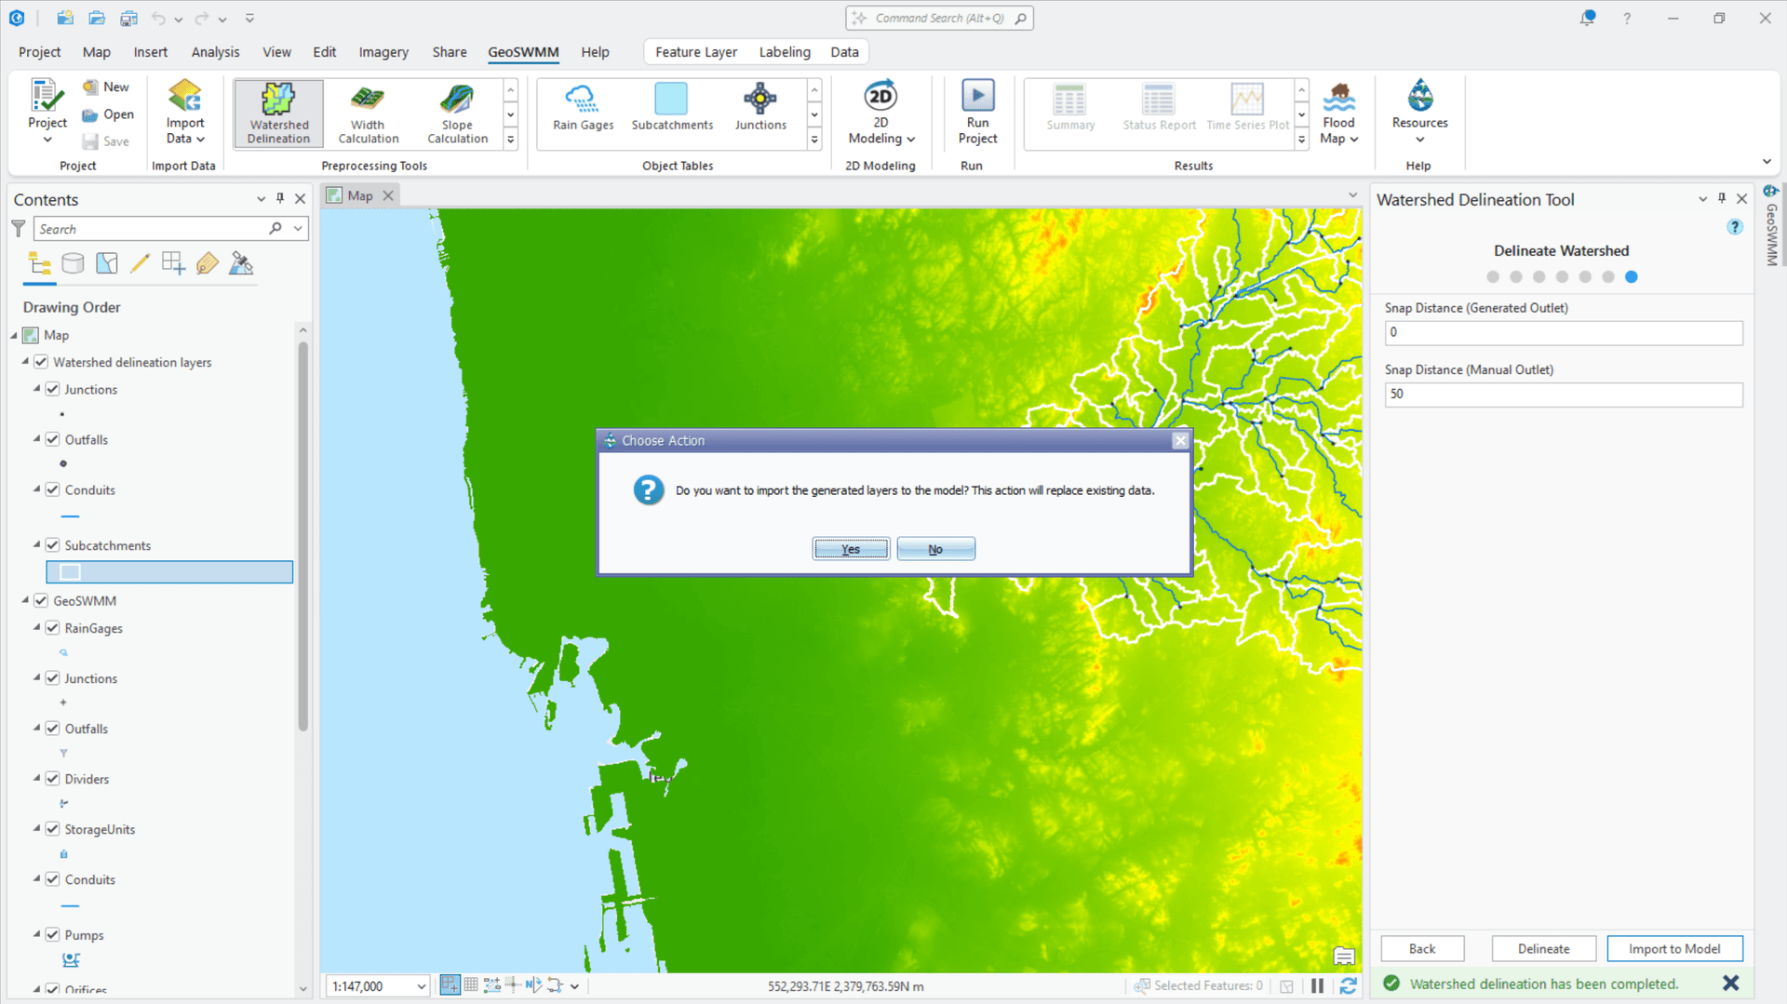Image resolution: width=1787 pixels, height=1004 pixels.
Task: Open the Contents search options dropdown
Action: (x=297, y=228)
